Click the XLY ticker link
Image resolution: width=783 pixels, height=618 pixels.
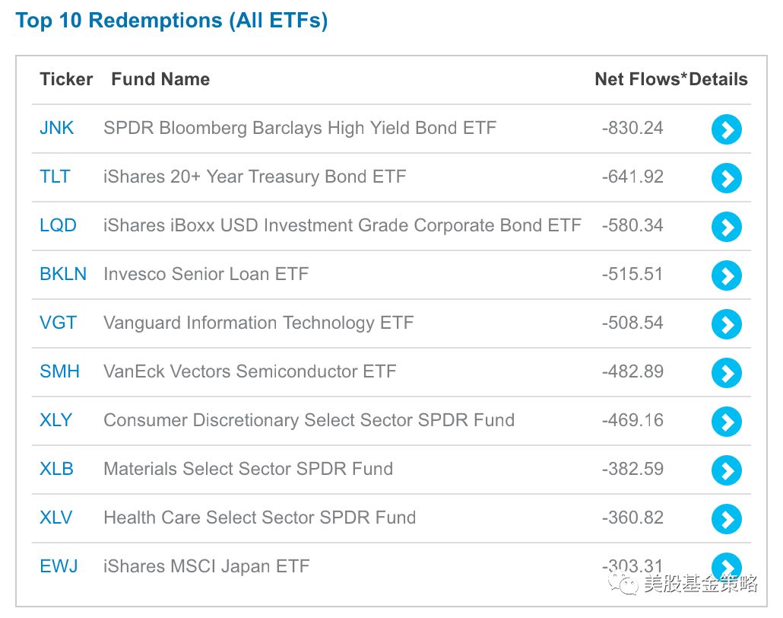tap(56, 420)
